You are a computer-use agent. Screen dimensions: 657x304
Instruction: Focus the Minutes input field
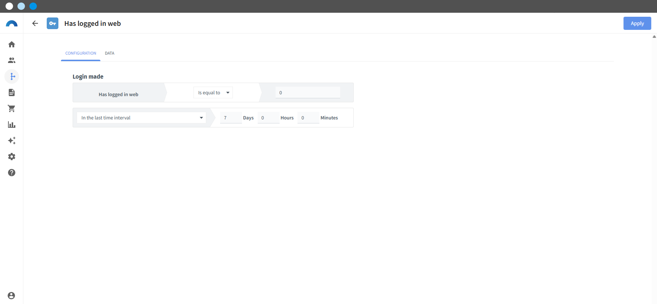coord(308,118)
